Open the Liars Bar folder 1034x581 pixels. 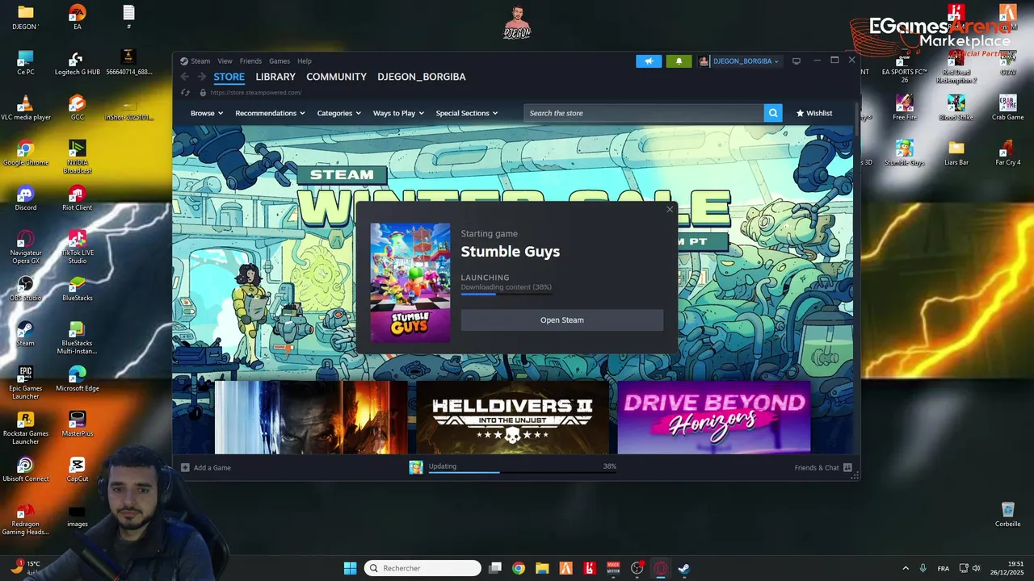(x=956, y=153)
